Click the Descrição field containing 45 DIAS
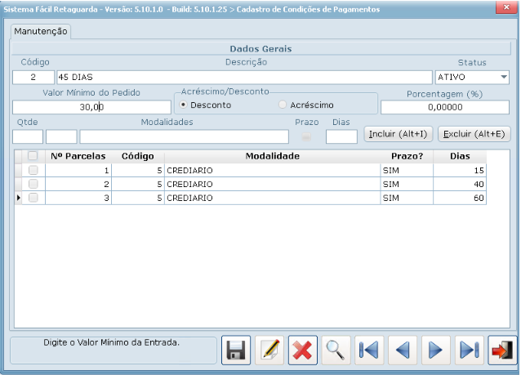 point(243,78)
